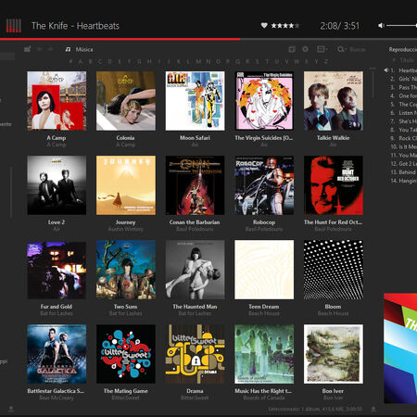Adjust the volume slider
This screenshot has height=417, width=417.
[401, 25]
